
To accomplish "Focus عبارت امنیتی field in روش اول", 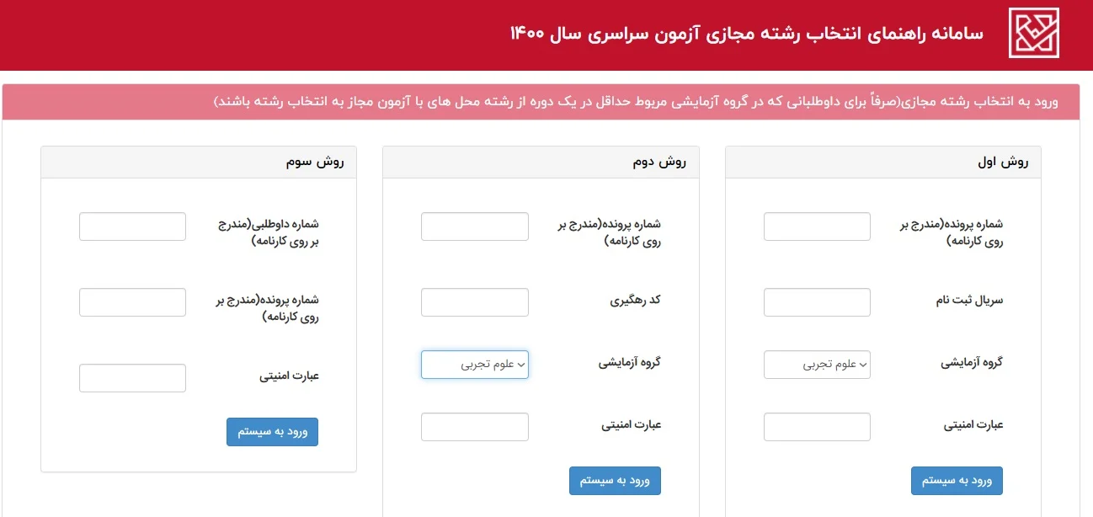I will (x=817, y=427).
